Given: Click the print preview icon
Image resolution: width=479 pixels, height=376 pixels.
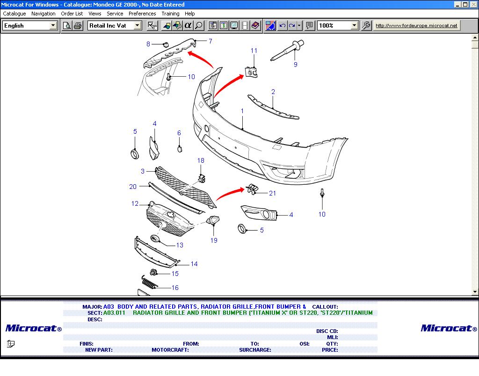Looking at the screenshot, I should tap(67, 26).
